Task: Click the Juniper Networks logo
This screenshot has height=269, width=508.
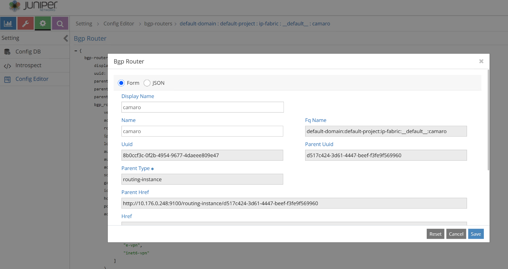Action: click(x=33, y=6)
